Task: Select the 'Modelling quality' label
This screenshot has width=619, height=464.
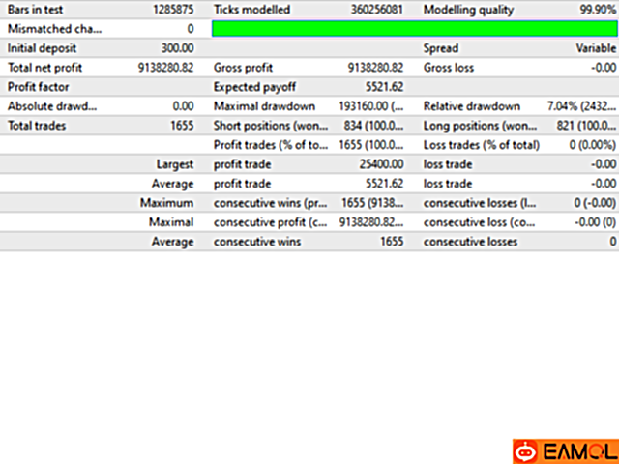Action: coord(468,10)
